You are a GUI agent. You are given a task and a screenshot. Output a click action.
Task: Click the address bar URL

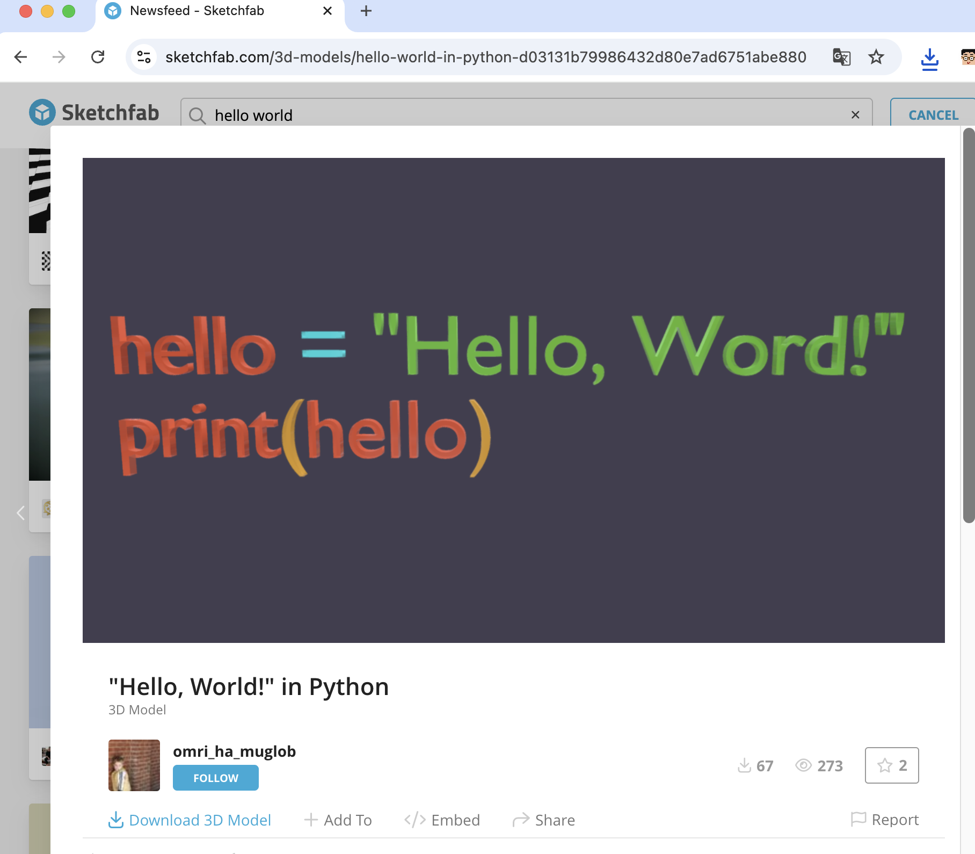[485, 57]
